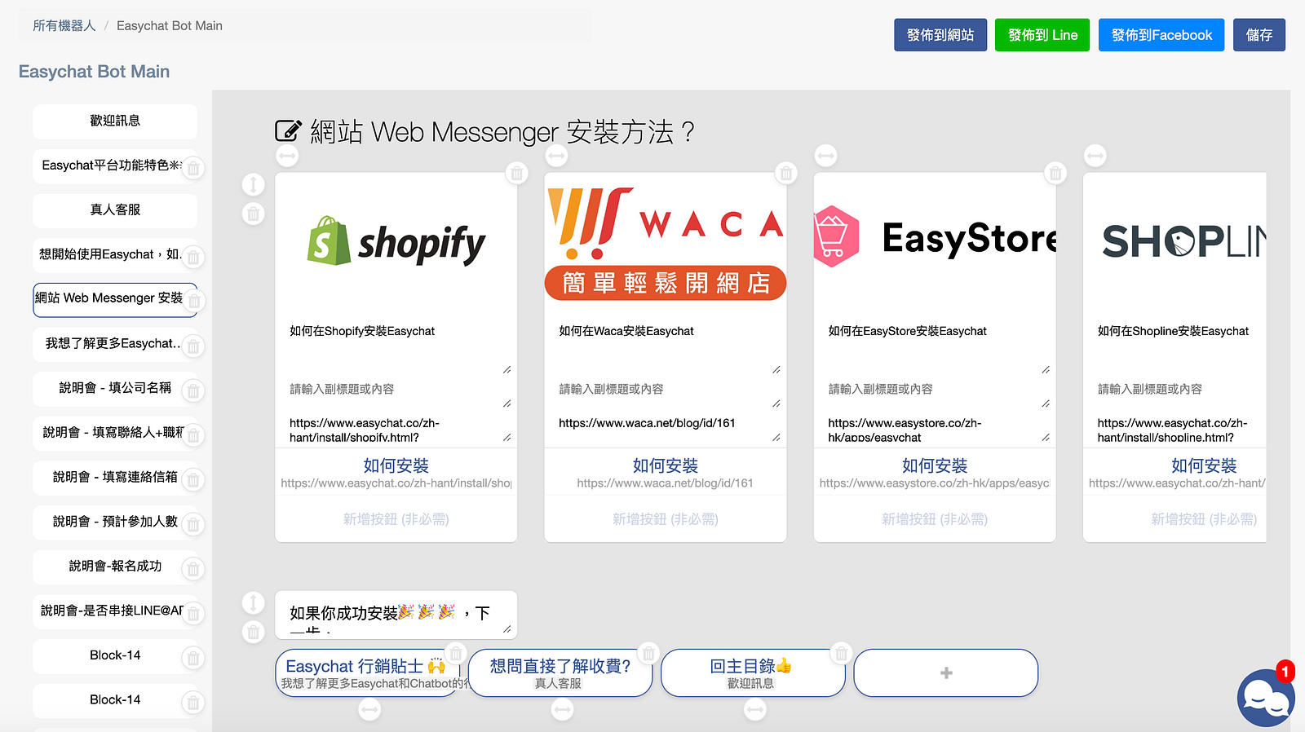Delete the Waca card with trash icon
Viewport: 1305px width, 732px height.
(x=786, y=173)
